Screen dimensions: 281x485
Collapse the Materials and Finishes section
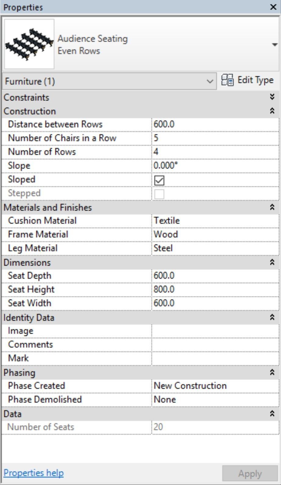click(272, 207)
